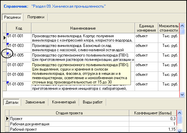Viewport: 187px width, 133px height.
Task: Click the row selector of row 01-01-008
Action: [x=5, y=76]
